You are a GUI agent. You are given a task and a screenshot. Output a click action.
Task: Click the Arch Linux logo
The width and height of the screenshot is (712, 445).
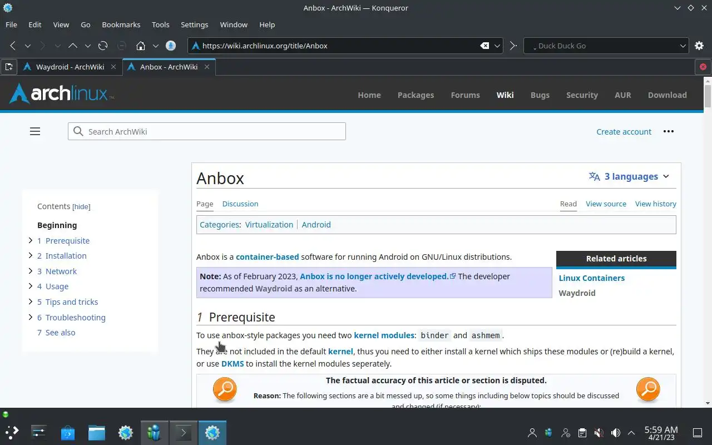61,93
